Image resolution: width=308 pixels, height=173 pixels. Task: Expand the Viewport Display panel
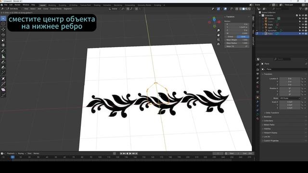270,133
